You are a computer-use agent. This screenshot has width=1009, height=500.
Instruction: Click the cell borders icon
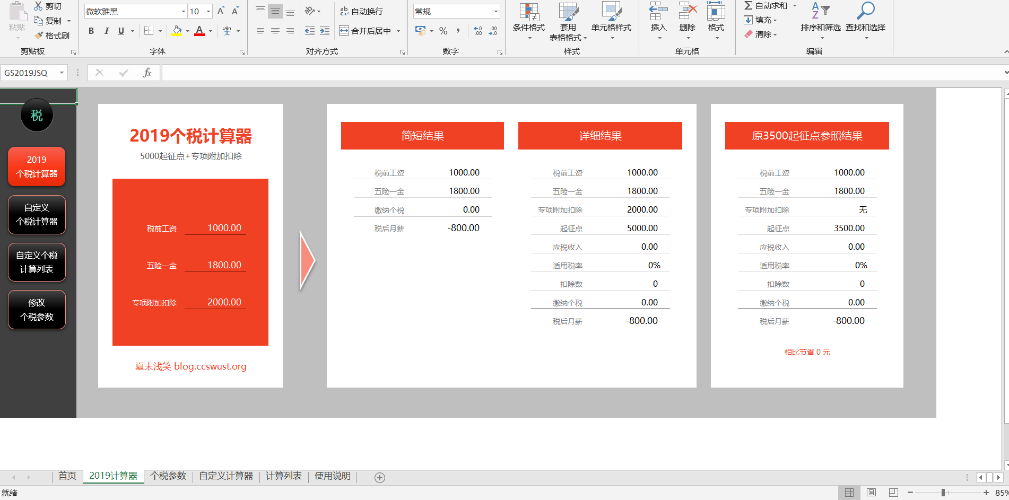point(149,31)
